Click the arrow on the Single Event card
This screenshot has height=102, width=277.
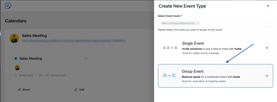(266, 48)
